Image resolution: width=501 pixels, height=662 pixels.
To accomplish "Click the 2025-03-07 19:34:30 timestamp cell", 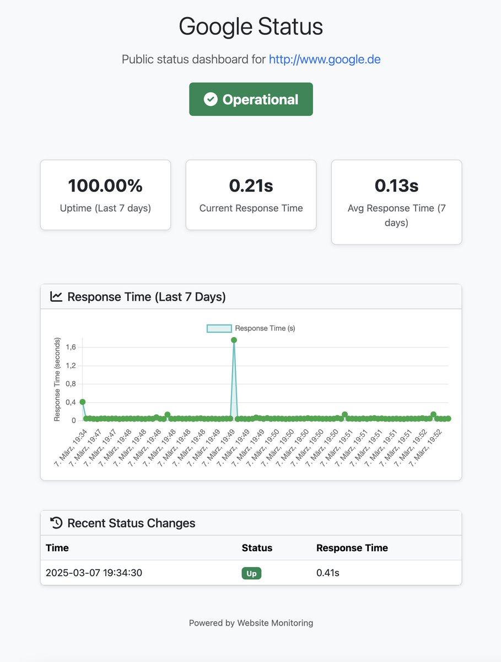I will coord(94,573).
